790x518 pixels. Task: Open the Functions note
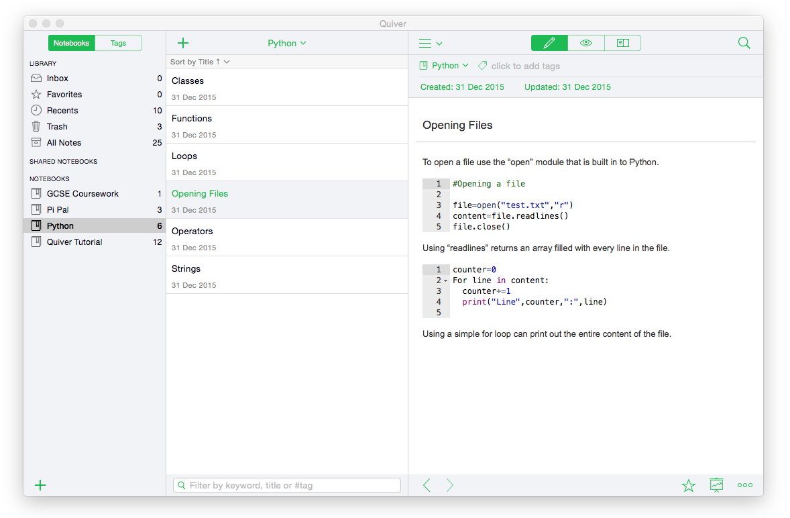click(287, 125)
